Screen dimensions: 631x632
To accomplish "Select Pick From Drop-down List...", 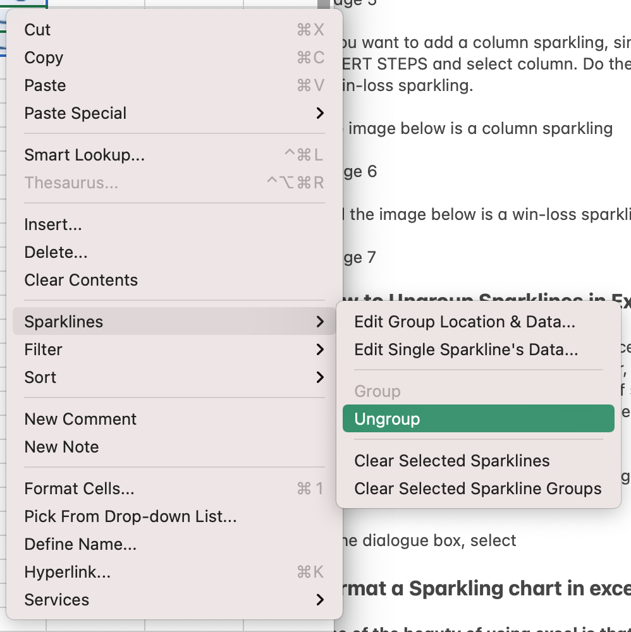I will [130, 516].
